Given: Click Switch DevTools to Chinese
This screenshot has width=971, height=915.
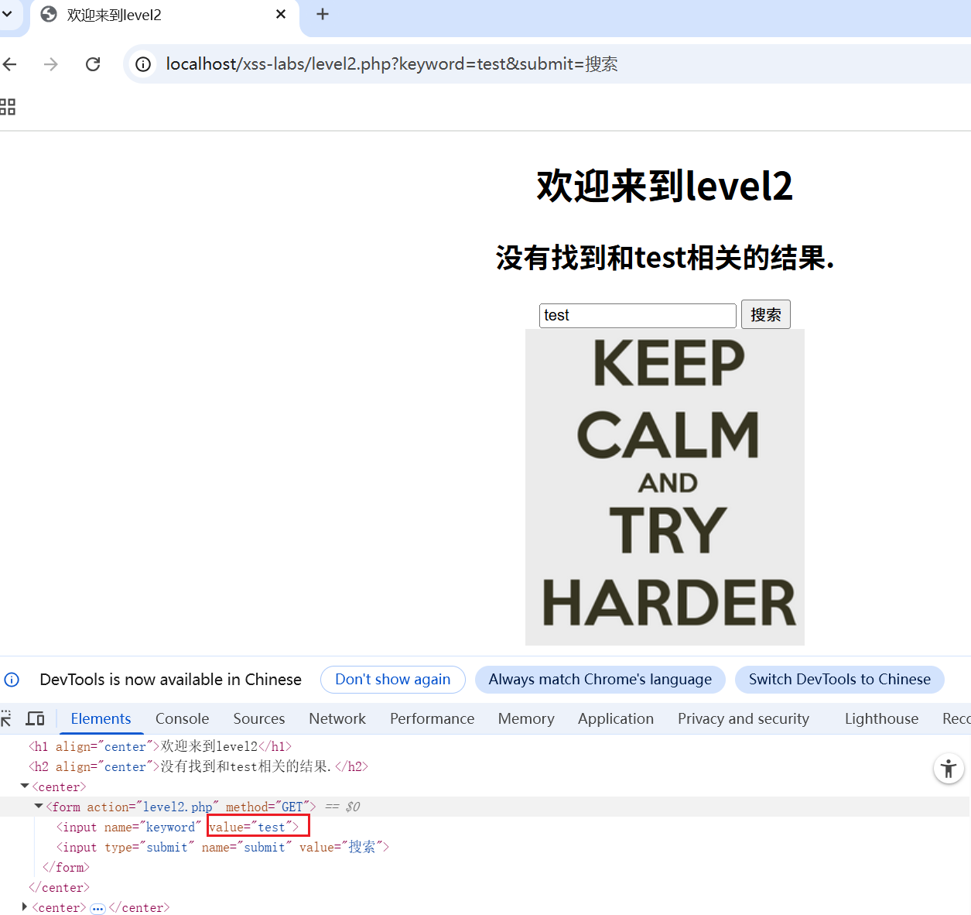Looking at the screenshot, I should (839, 680).
